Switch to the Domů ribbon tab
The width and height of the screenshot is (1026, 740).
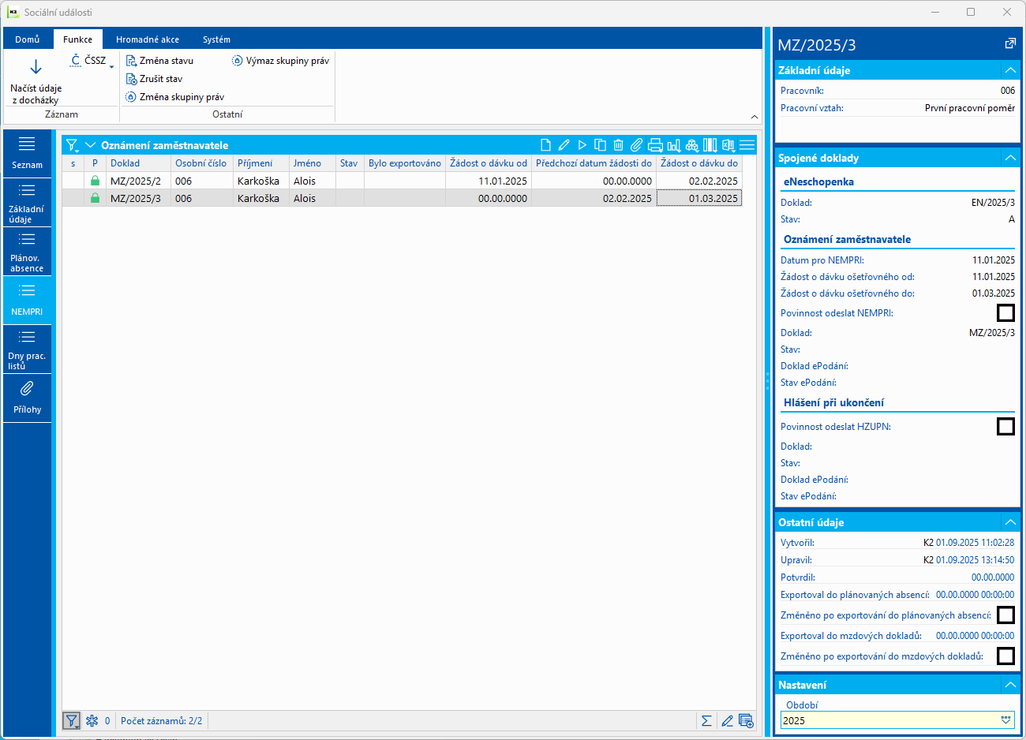coord(28,39)
